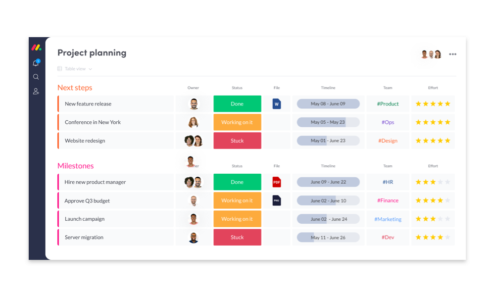Click Stuck status of Website redesign

click(x=238, y=141)
